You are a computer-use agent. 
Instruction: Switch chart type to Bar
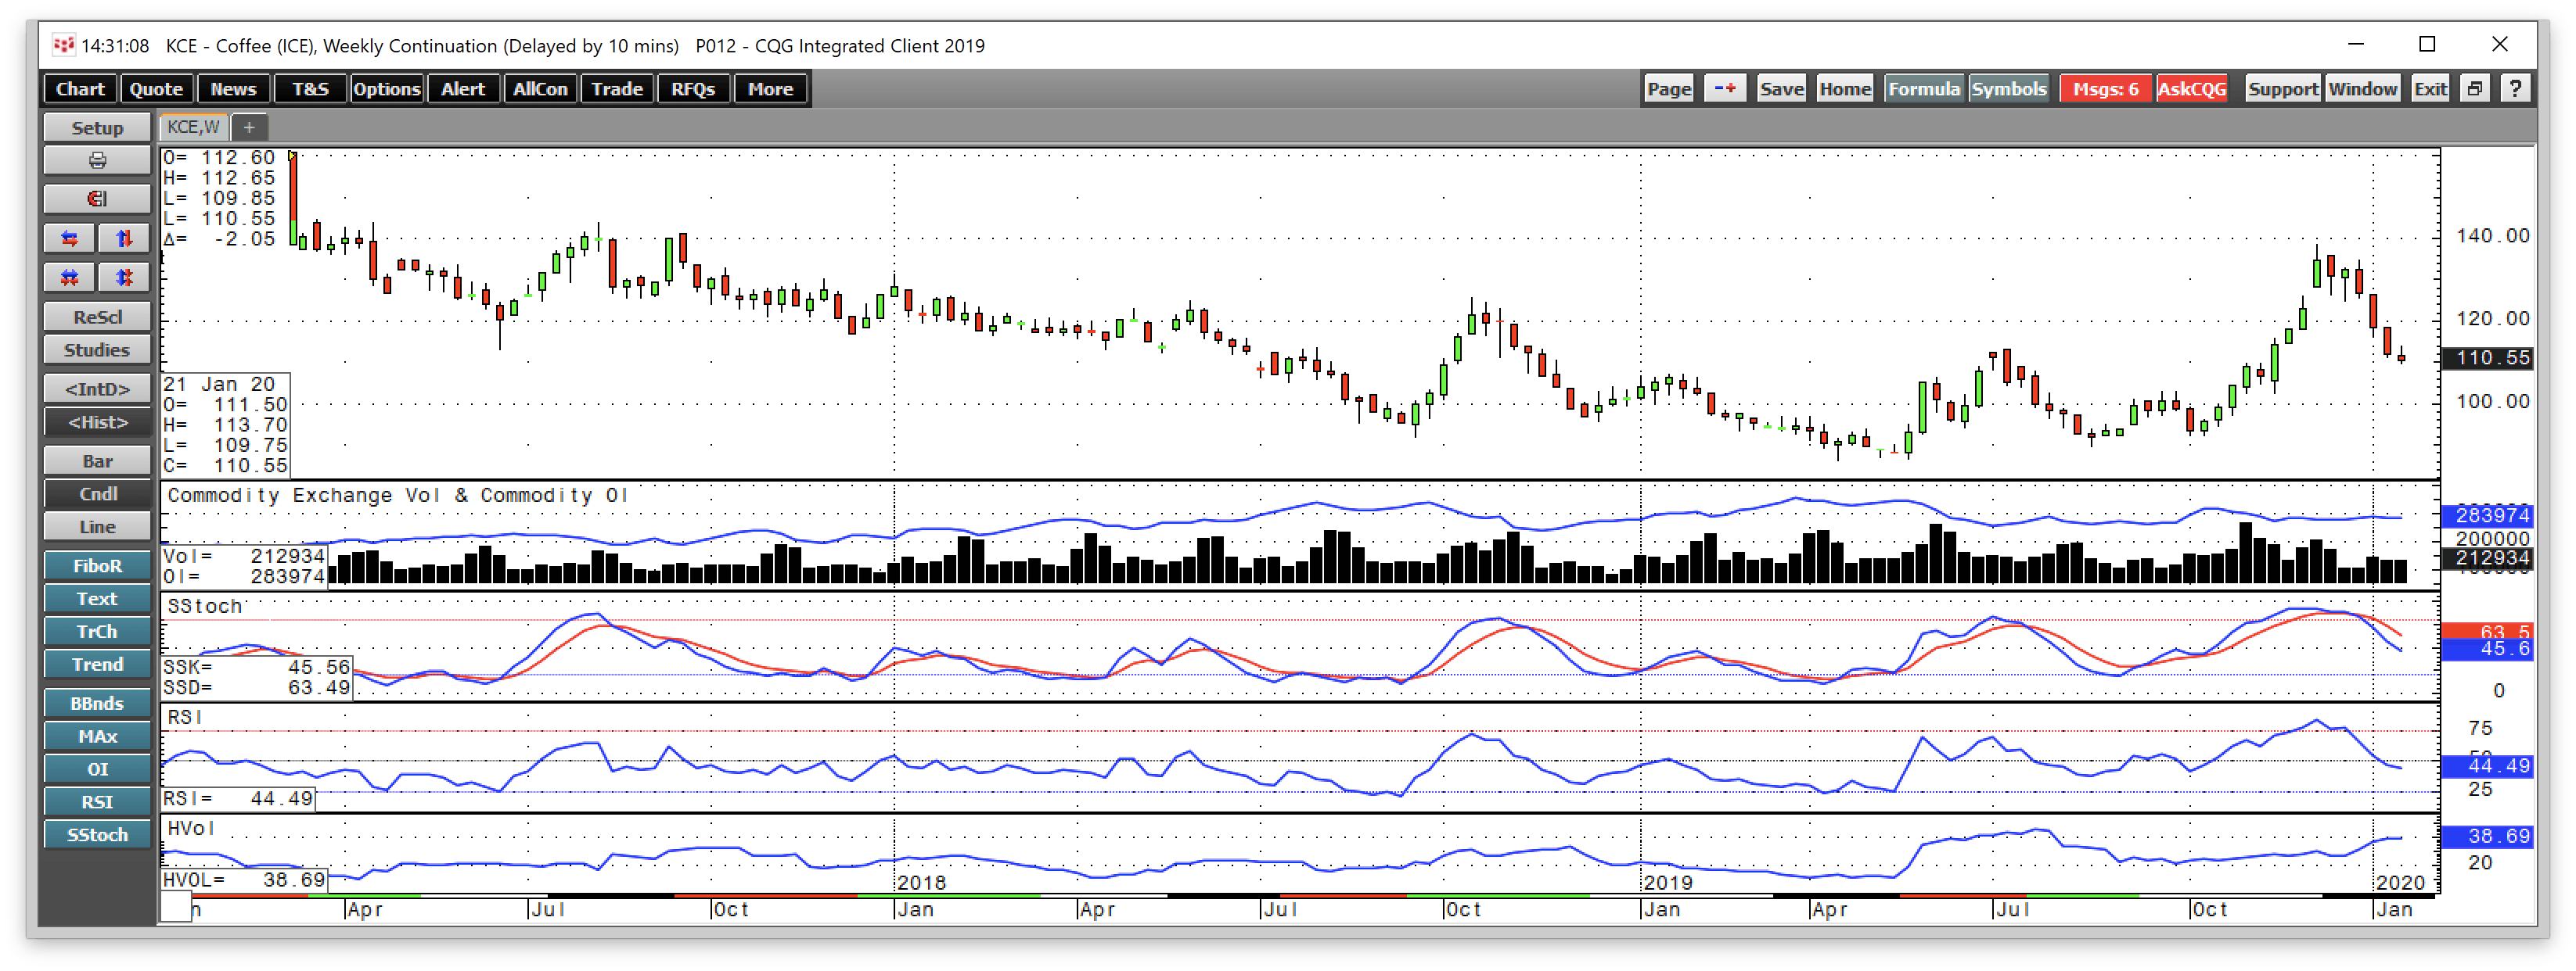tap(97, 460)
